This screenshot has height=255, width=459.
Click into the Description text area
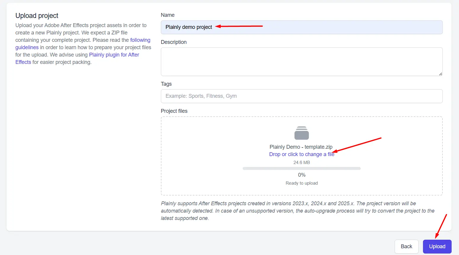pyautogui.click(x=302, y=62)
